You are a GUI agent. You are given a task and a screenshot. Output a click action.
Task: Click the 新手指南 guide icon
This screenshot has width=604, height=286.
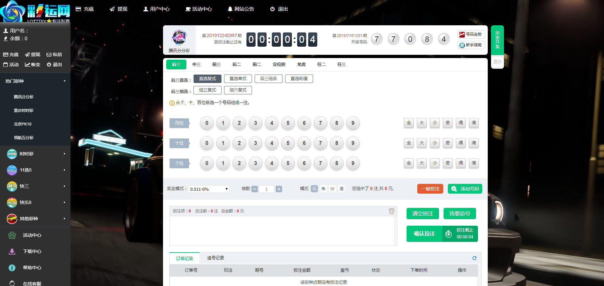coord(462,45)
